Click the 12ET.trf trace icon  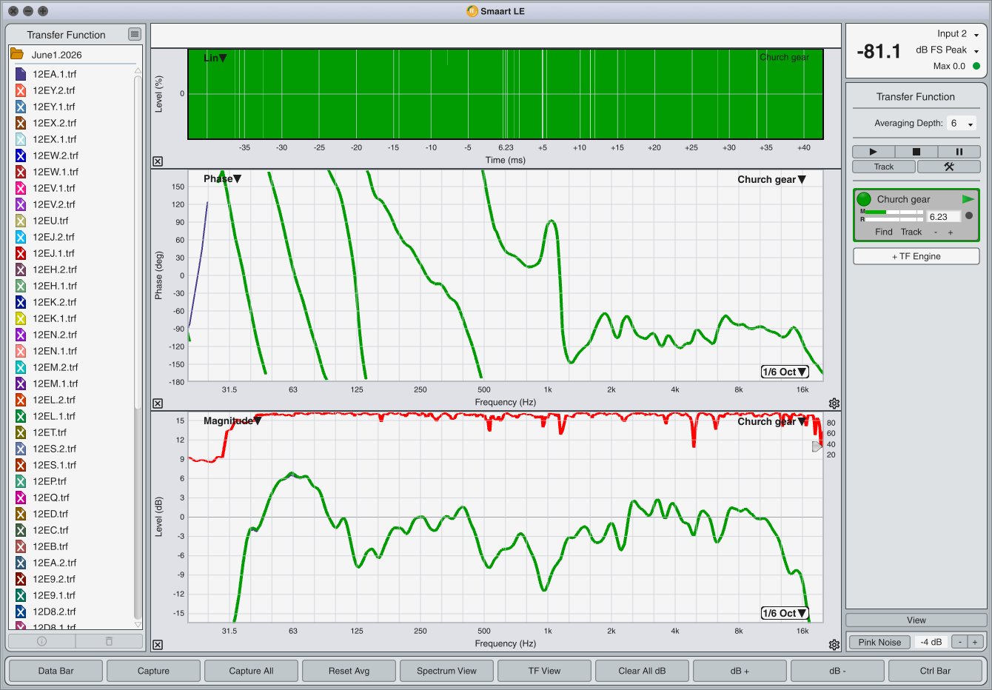(21, 432)
